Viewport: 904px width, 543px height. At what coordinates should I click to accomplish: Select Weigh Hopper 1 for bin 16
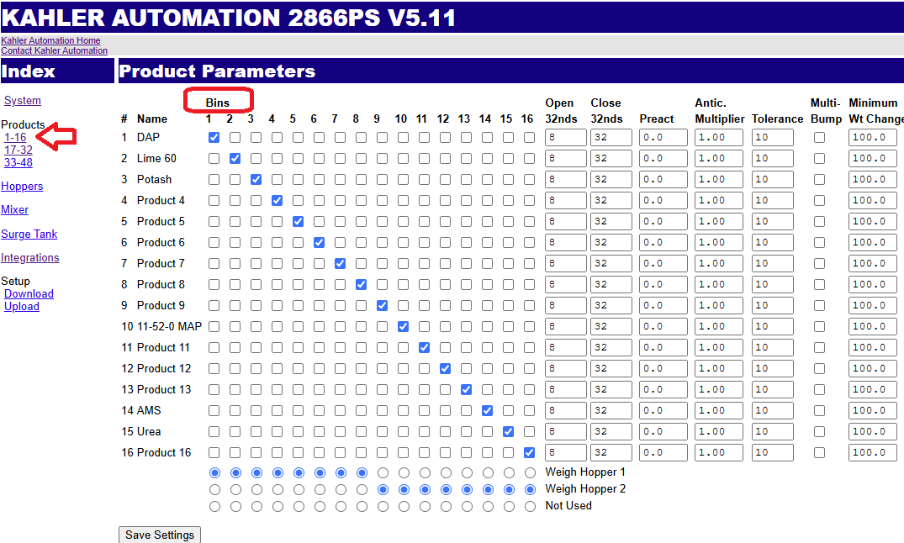click(530, 472)
